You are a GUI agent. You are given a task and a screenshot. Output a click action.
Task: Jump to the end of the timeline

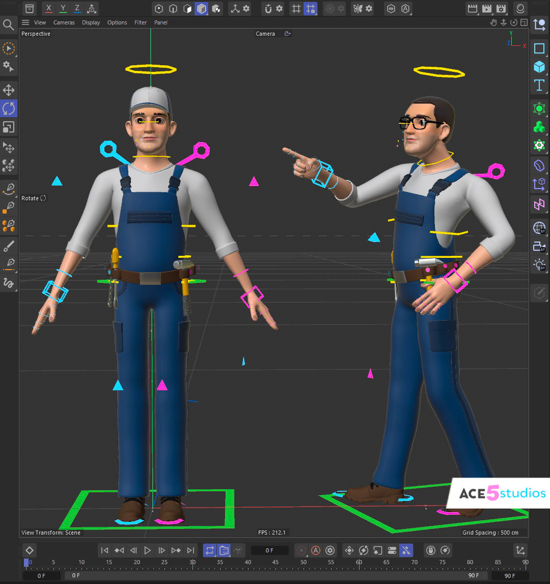click(190, 550)
